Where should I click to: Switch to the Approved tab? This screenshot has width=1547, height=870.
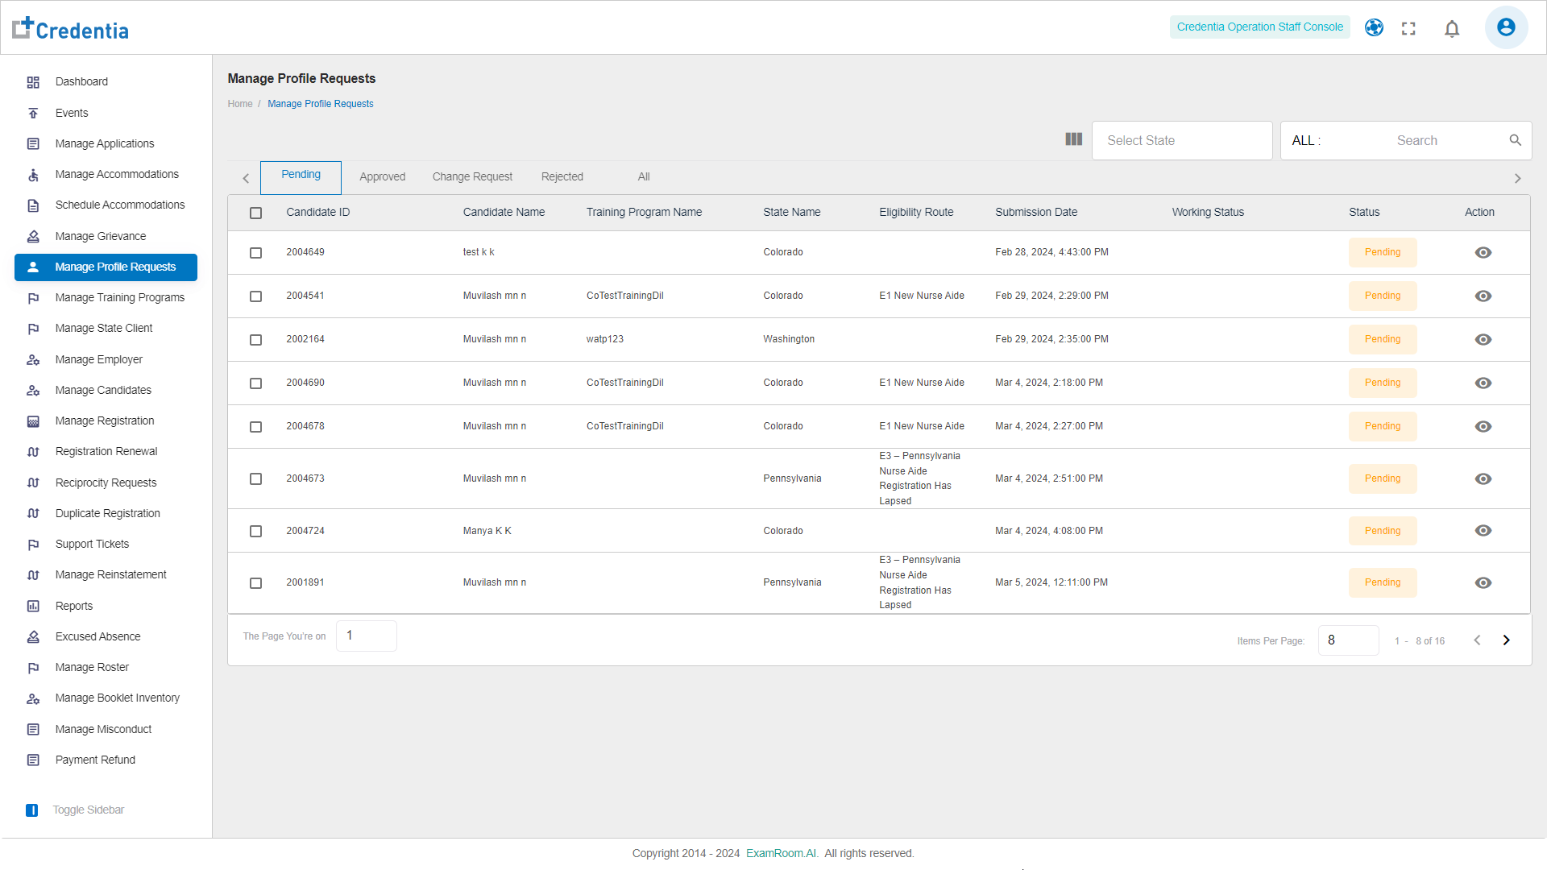[382, 177]
